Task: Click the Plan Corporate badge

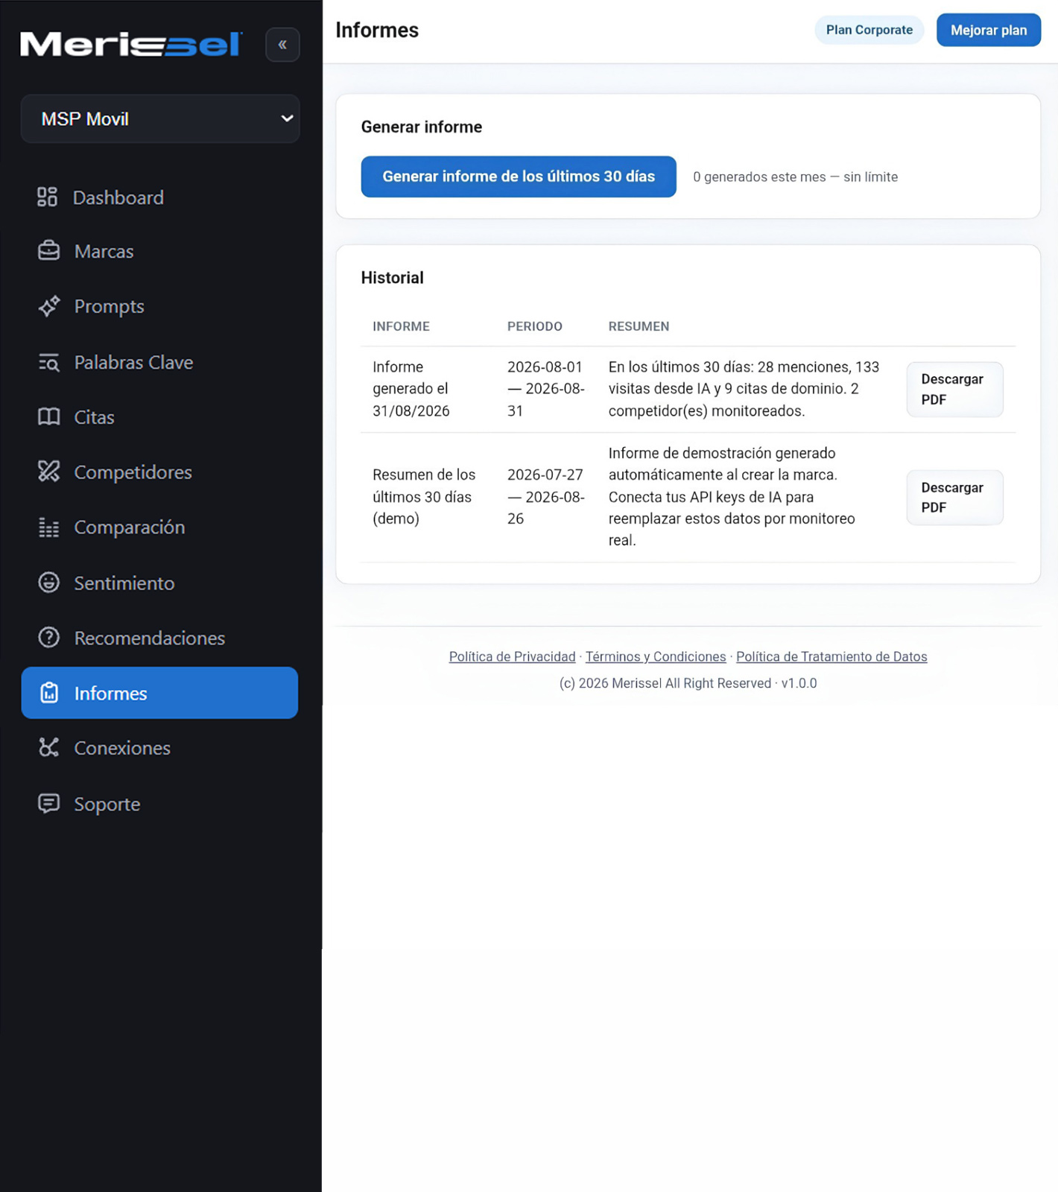Action: 869,30
